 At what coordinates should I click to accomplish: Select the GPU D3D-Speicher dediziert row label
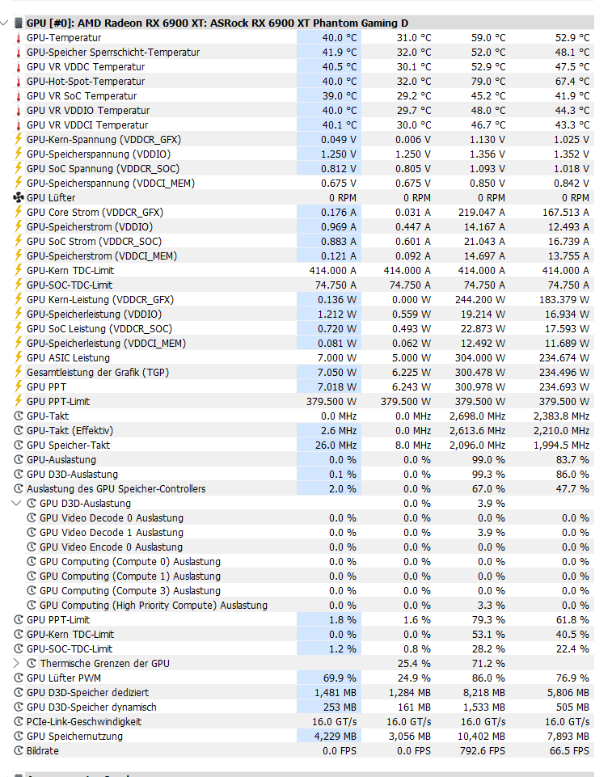87,692
